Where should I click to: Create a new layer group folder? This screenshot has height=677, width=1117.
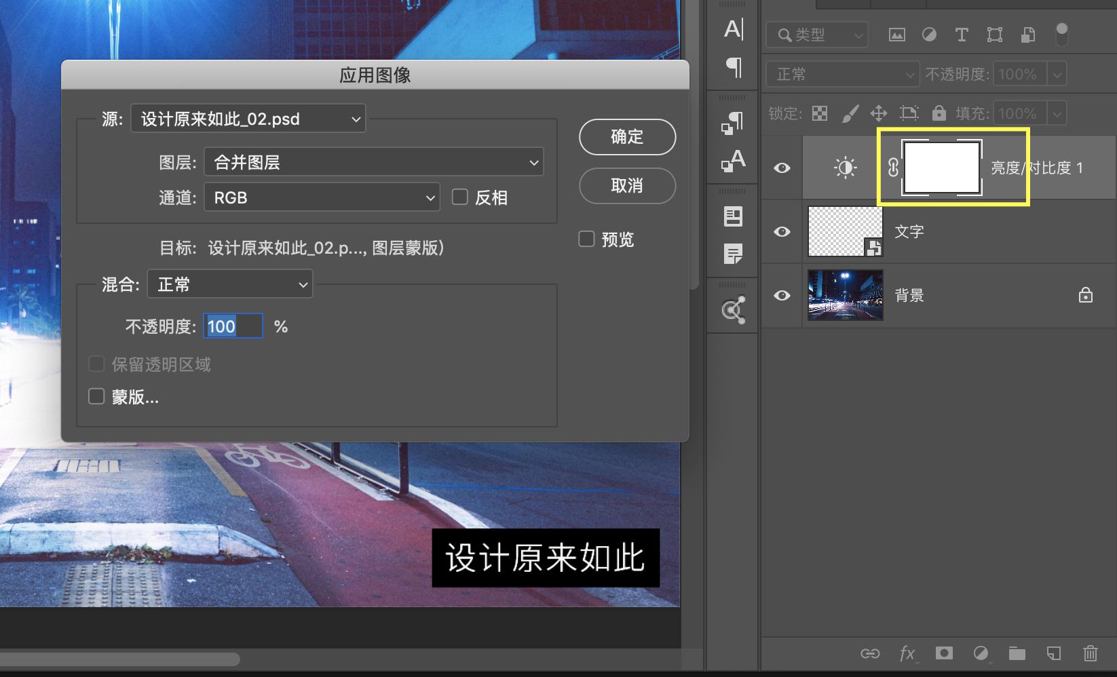[x=1017, y=654]
